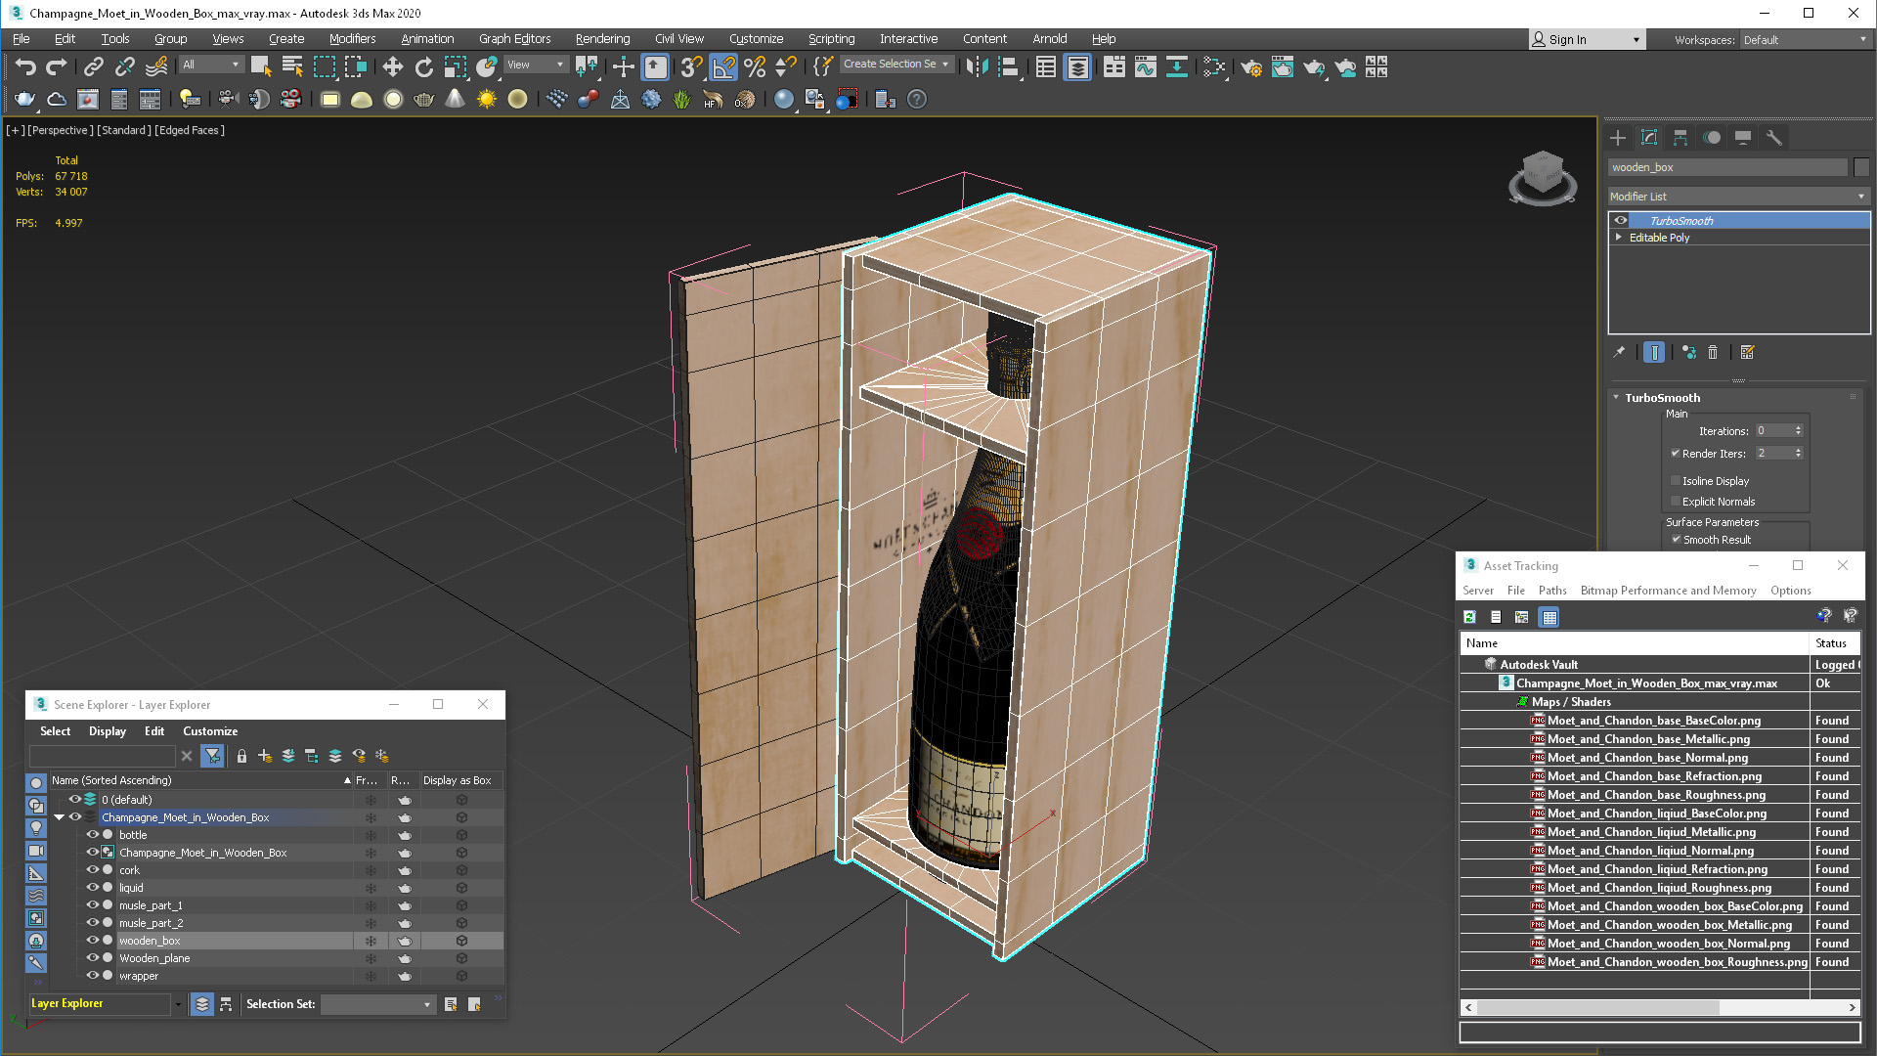Screen dimensions: 1877x1056
Task: Click Asset Tracking horizontal scrollbar
Action: point(1659,1007)
